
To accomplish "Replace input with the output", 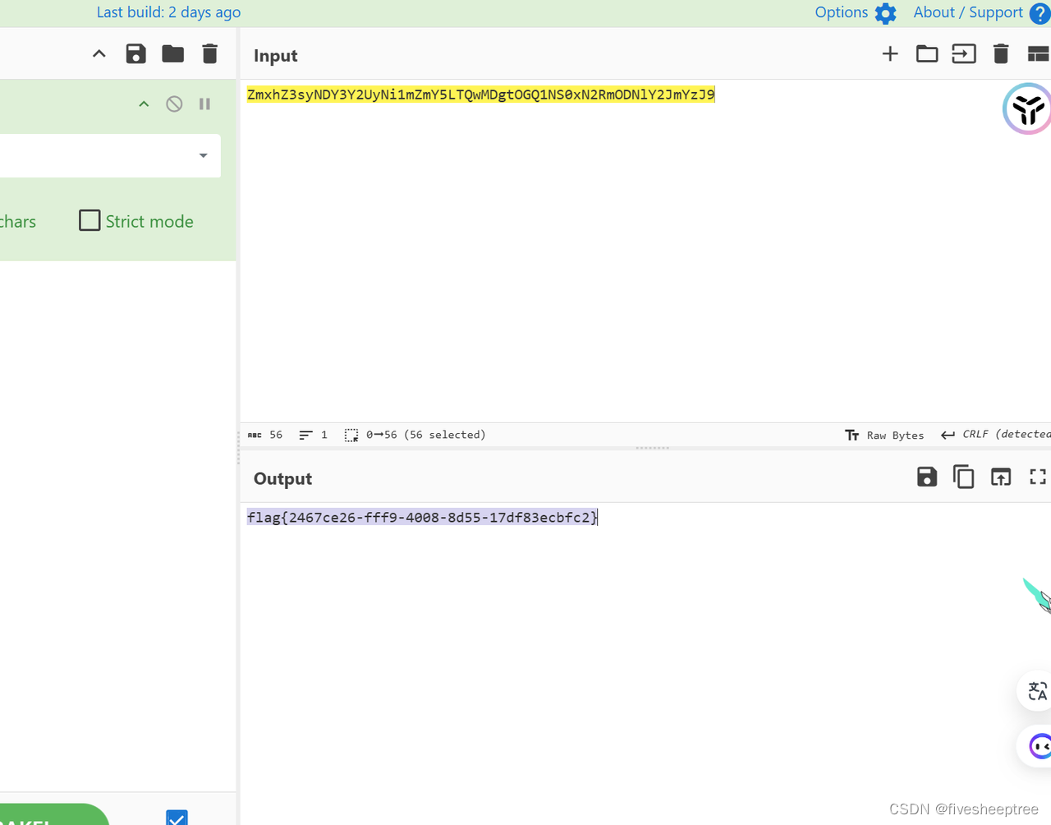I will (x=1001, y=477).
